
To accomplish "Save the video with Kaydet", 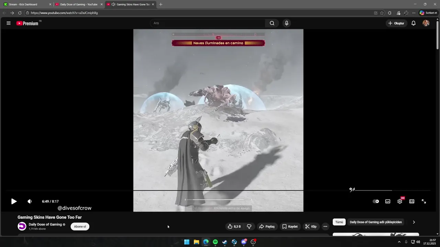I will pyautogui.click(x=290, y=226).
